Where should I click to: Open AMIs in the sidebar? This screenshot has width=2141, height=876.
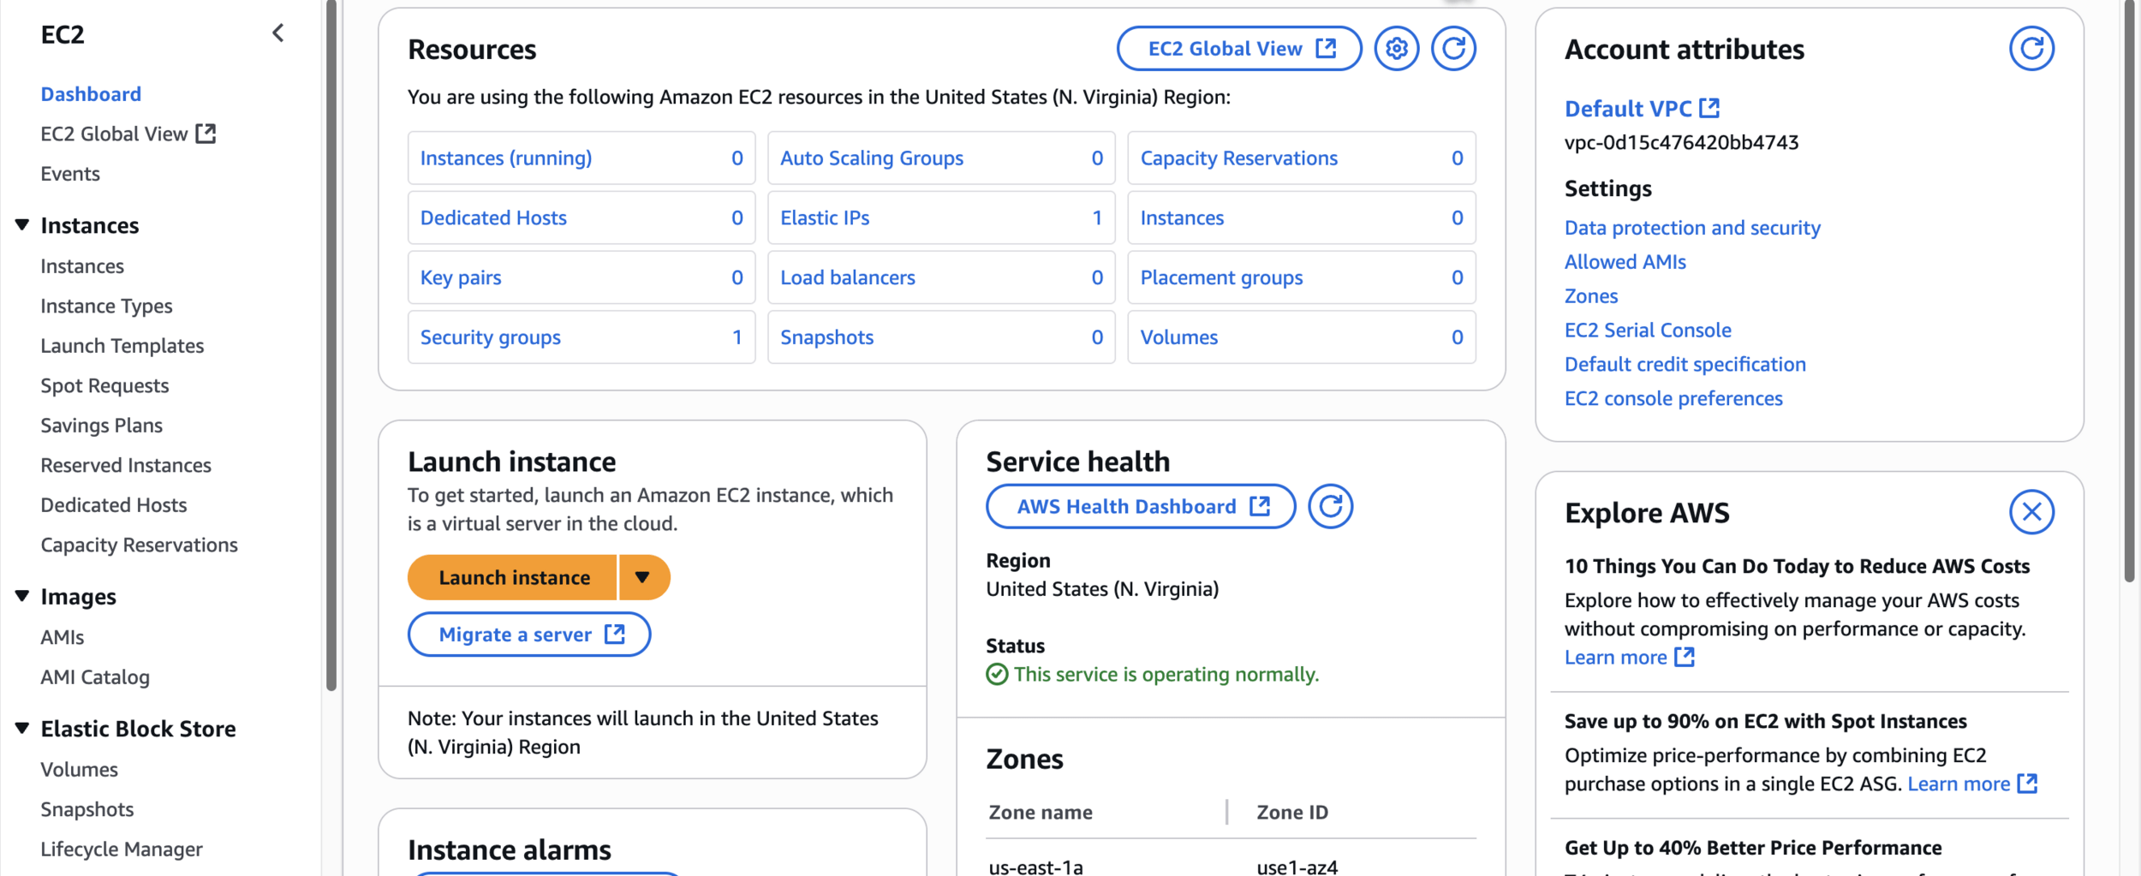[x=63, y=637]
